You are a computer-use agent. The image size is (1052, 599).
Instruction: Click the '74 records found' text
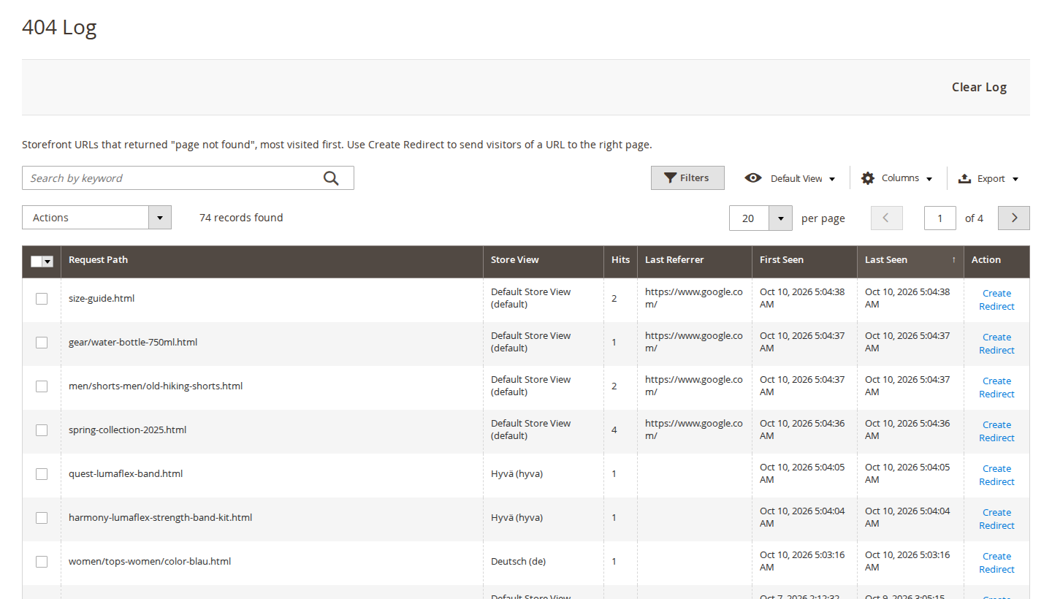coord(241,218)
